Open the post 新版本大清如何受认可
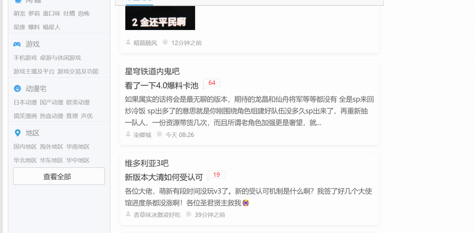 (164, 177)
